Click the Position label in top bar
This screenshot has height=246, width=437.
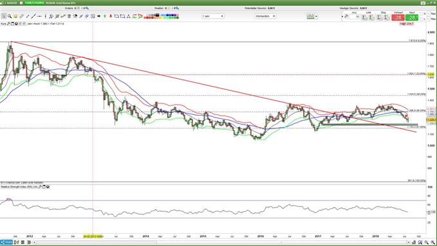tap(158, 8)
